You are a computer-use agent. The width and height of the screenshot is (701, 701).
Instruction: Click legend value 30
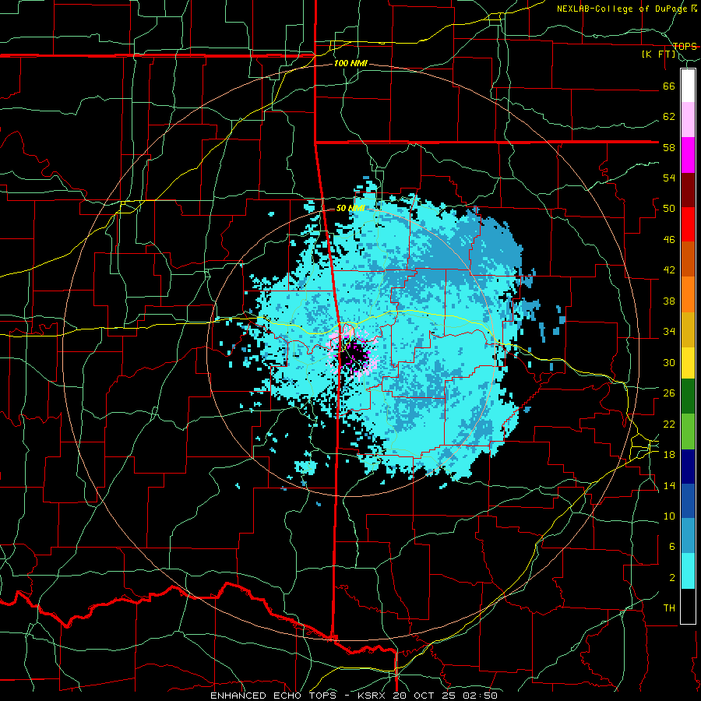click(669, 362)
